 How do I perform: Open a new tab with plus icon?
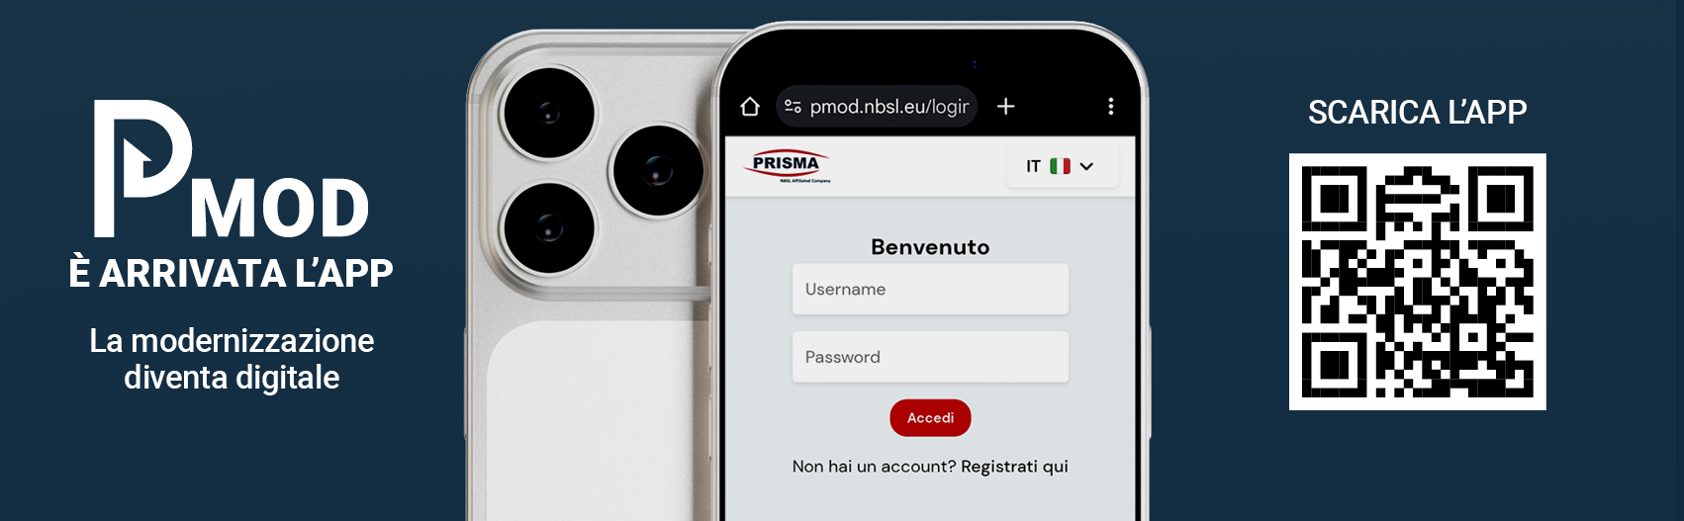point(1005,106)
